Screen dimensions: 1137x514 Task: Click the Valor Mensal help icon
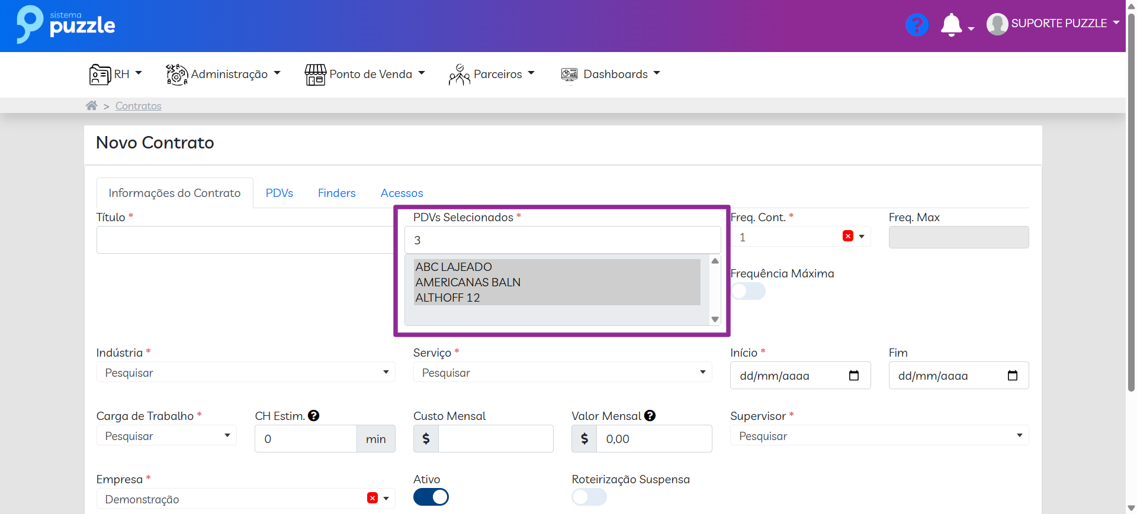coord(650,416)
